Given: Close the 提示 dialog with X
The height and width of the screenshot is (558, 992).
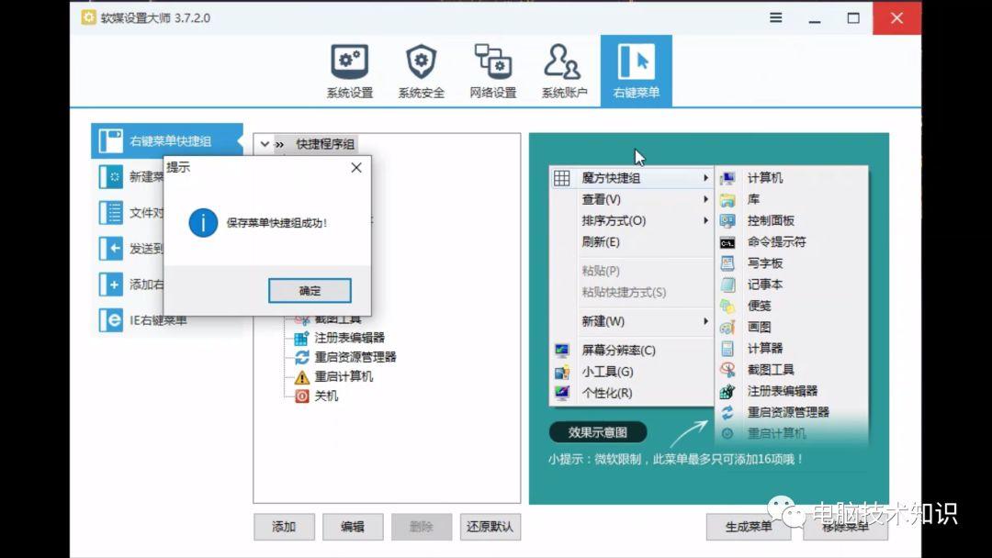Looking at the screenshot, I should [x=356, y=167].
